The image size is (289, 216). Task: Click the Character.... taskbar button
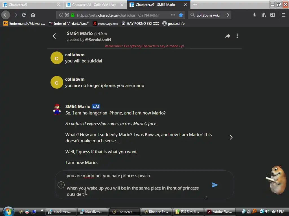point(124,212)
